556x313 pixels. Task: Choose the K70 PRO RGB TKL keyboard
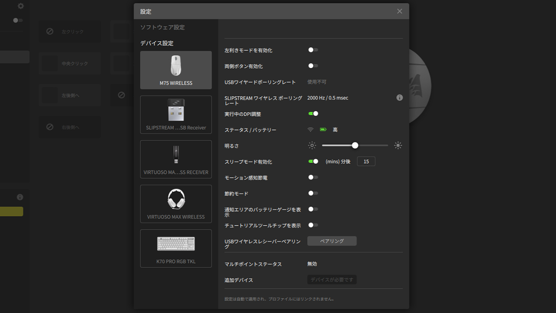[x=176, y=249]
